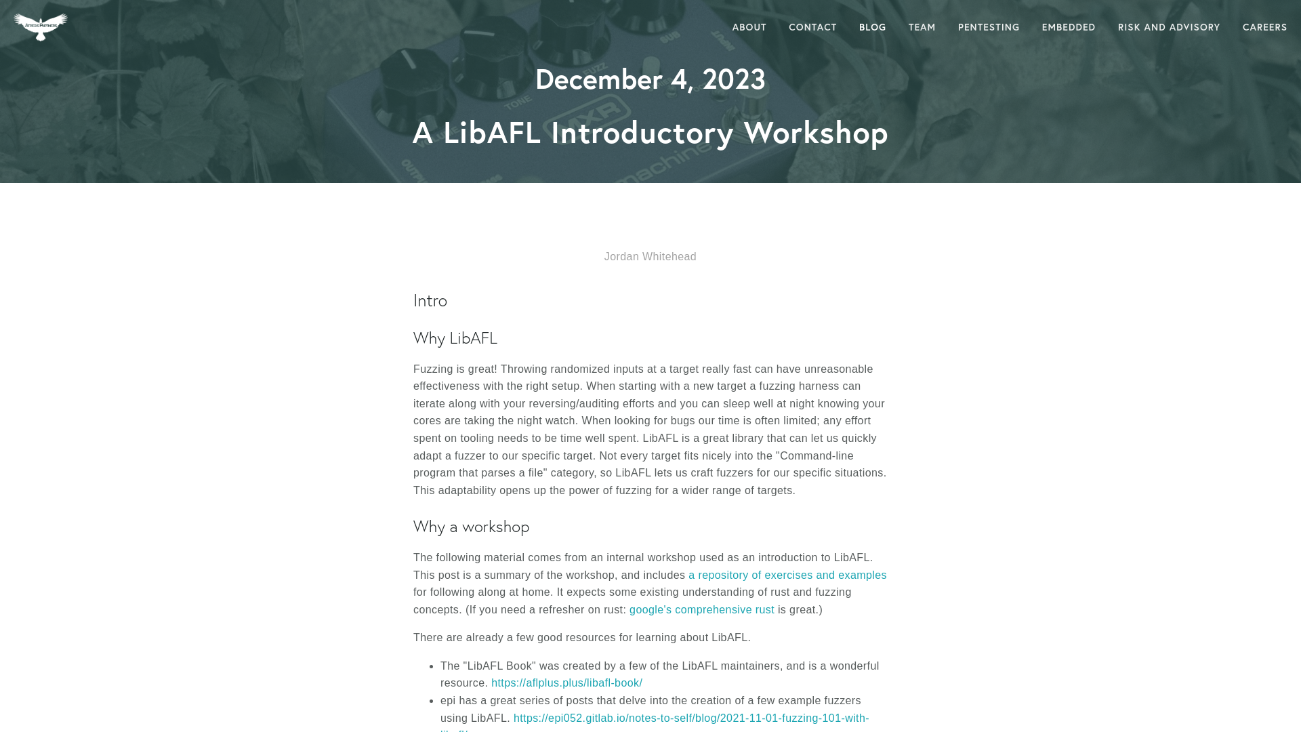Open the CAREERS section
Image resolution: width=1301 pixels, height=732 pixels.
click(x=1264, y=27)
